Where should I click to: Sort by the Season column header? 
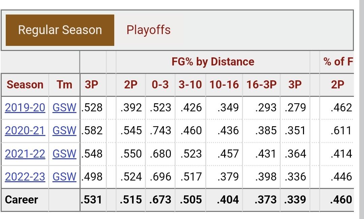click(x=25, y=84)
